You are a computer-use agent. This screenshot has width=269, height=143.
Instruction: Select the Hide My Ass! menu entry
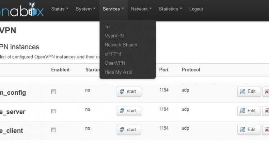pos(118,72)
